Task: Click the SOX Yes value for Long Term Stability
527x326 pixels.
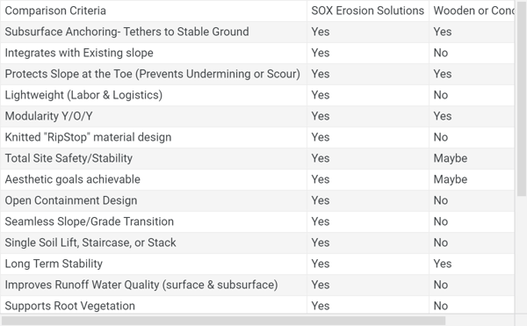Action: 321,264
